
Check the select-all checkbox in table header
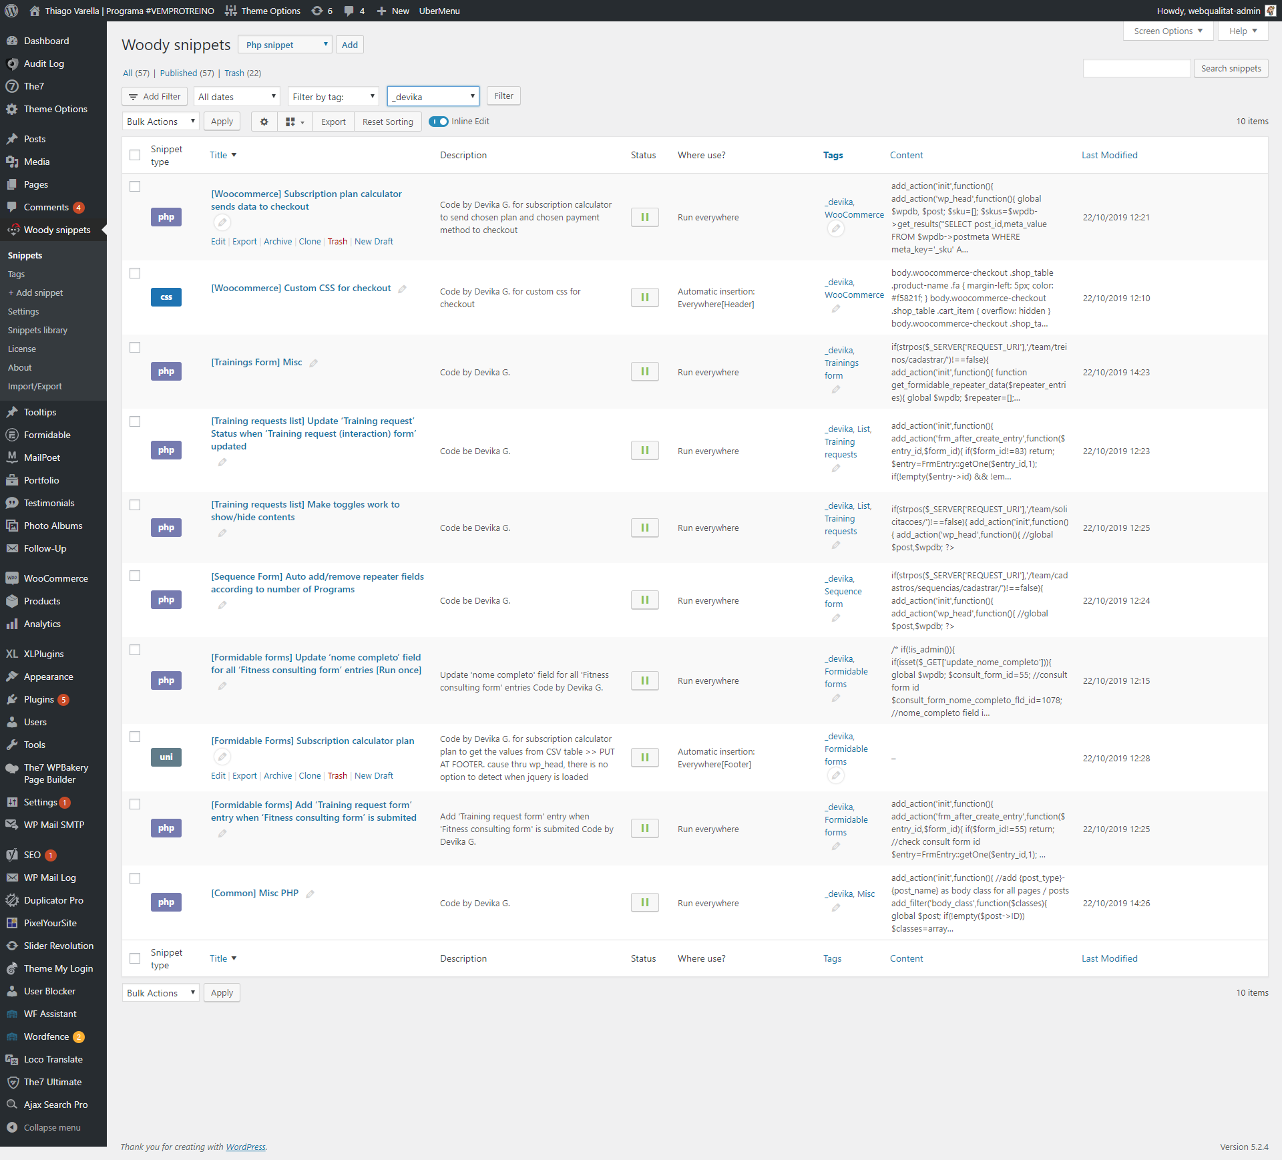(x=135, y=155)
